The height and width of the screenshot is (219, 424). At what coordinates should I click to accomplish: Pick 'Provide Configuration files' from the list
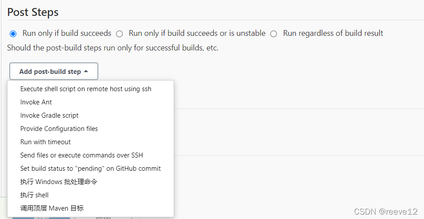(x=59, y=129)
